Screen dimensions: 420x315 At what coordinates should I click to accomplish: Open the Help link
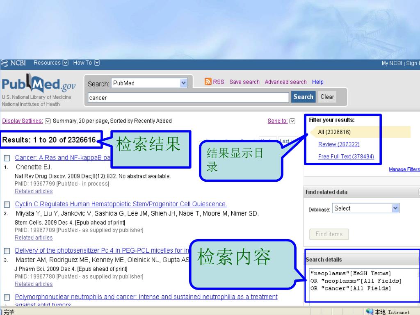click(x=318, y=82)
